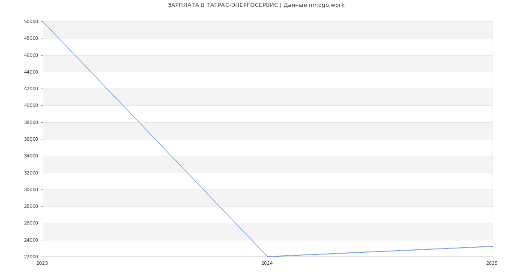Click the y-axis label 26000

(31, 223)
